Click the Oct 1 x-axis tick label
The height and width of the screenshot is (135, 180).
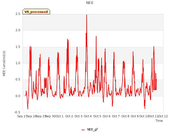[x=60, y=116]
